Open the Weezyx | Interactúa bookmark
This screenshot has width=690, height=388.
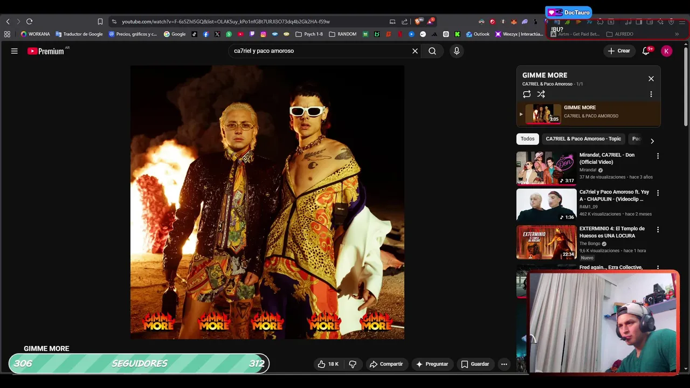click(519, 34)
